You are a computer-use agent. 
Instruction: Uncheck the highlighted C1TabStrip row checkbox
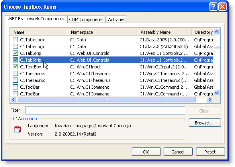pos(15,60)
